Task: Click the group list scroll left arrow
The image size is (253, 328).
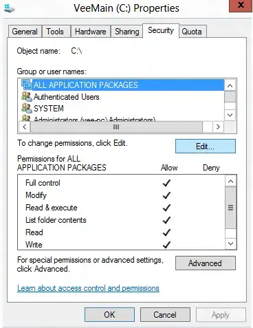Action: coord(25,127)
